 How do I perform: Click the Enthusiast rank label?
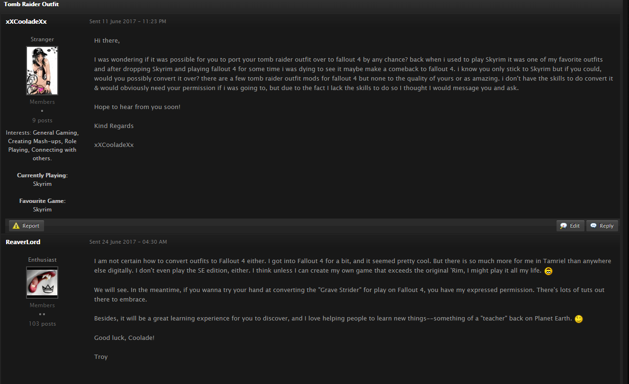pos(42,260)
